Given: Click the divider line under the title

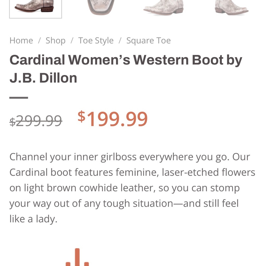Looking at the screenshot, I should pyautogui.click(x=19, y=97).
